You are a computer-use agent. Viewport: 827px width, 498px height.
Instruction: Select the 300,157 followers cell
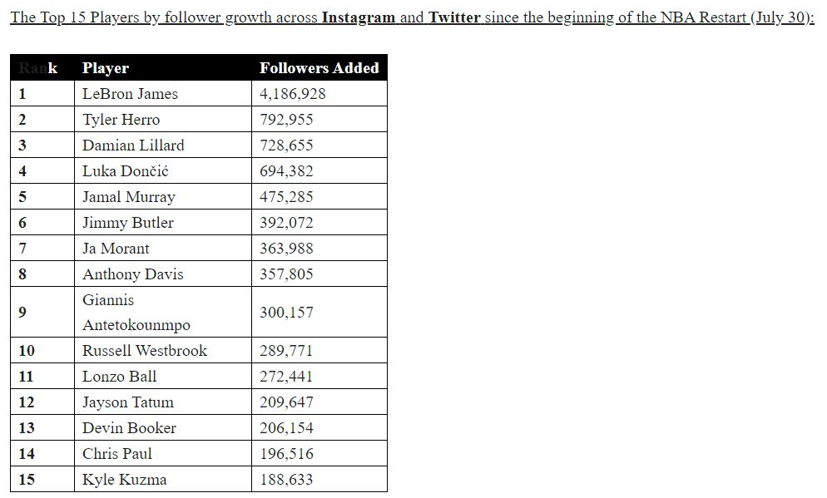coord(286,313)
